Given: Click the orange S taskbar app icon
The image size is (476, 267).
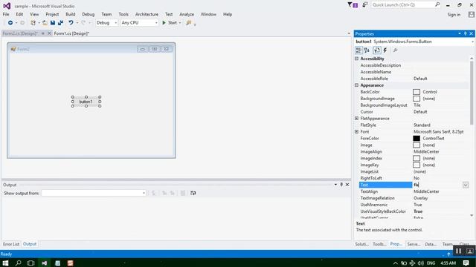Looking at the screenshot, I should 70,263.
